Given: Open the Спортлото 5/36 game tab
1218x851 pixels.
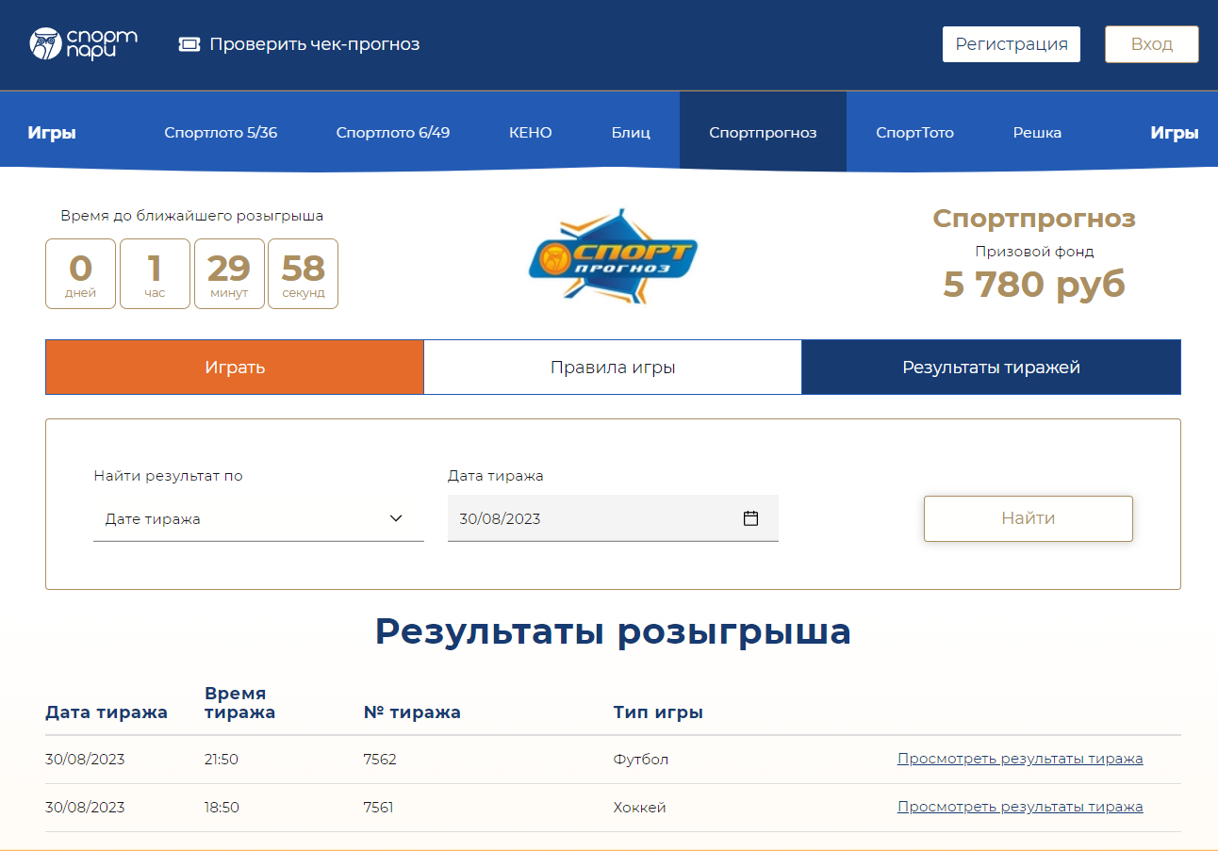Looking at the screenshot, I should pos(221,133).
